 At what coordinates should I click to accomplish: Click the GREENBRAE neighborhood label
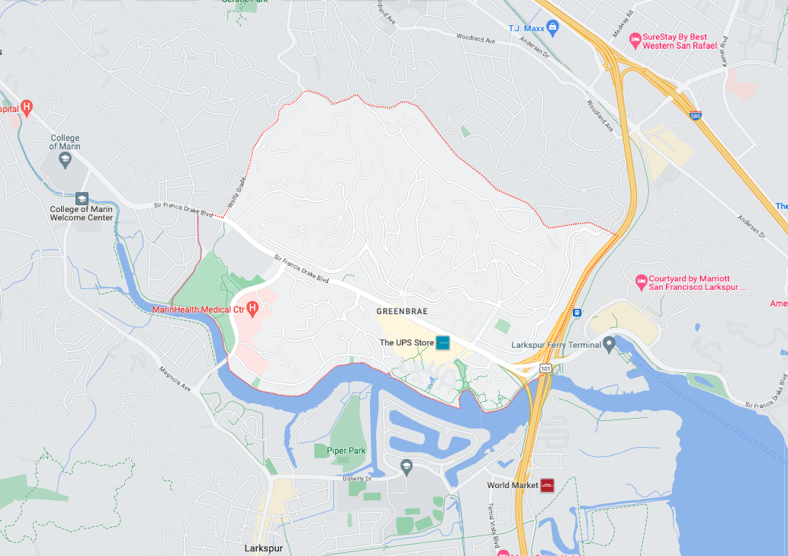click(402, 311)
